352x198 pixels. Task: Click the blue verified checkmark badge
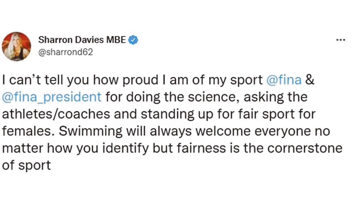(134, 40)
